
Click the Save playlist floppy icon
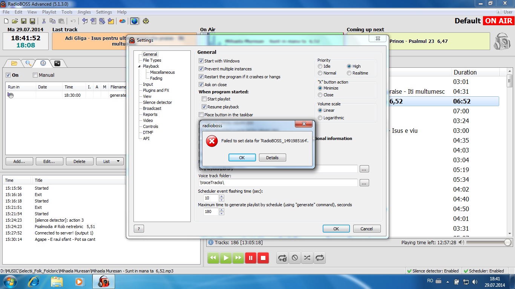pos(24,21)
